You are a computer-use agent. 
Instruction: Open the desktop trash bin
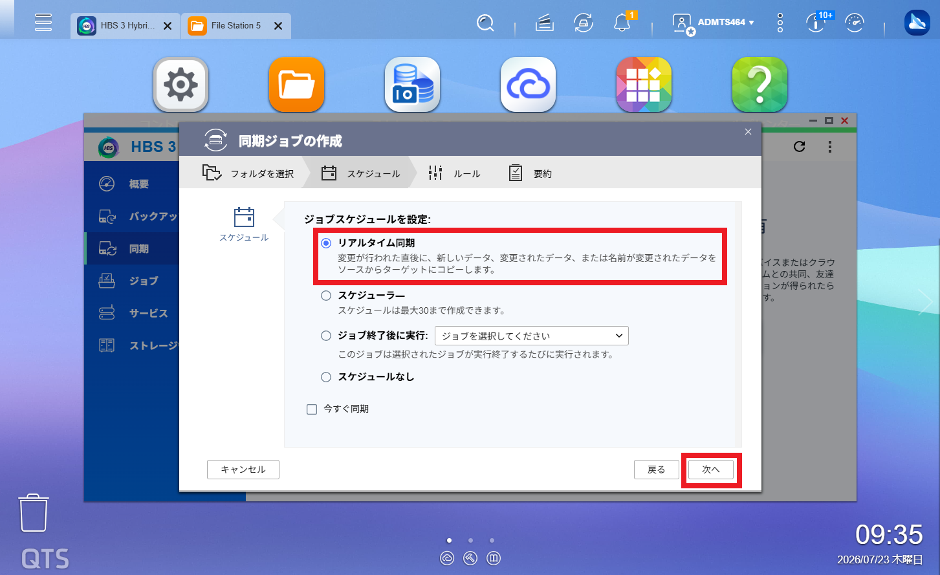click(34, 513)
